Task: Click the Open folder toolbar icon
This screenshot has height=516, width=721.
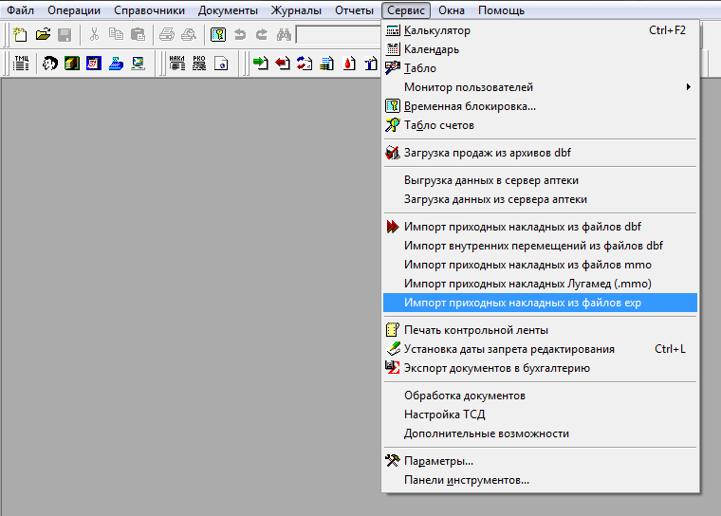Action: click(x=43, y=35)
